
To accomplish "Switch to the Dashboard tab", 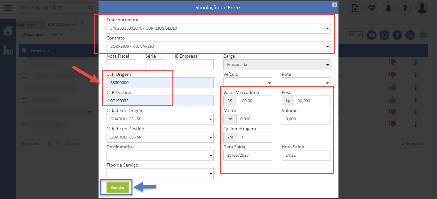I will click(x=27, y=25).
